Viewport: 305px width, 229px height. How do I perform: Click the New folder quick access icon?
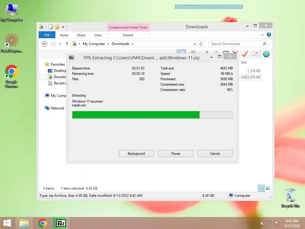pos(57,27)
